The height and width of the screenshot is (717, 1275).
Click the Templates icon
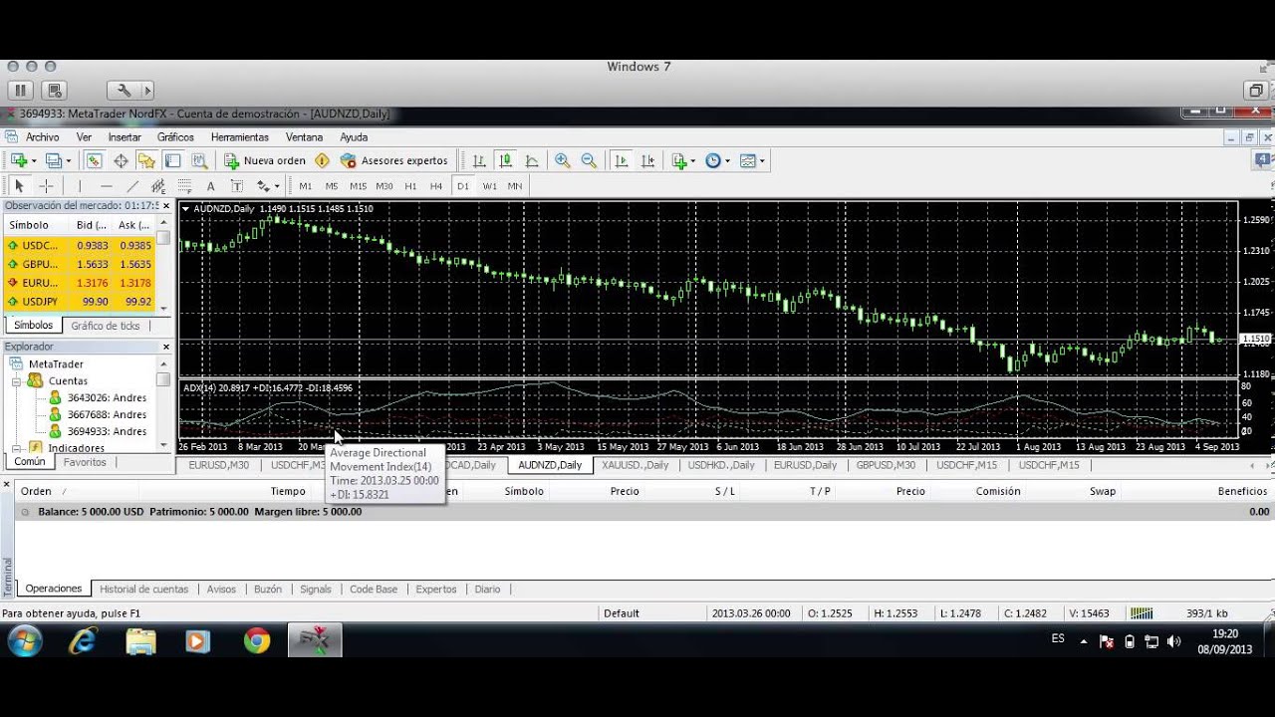748,160
